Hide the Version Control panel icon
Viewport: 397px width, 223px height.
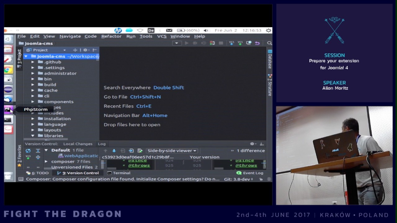[261, 144]
